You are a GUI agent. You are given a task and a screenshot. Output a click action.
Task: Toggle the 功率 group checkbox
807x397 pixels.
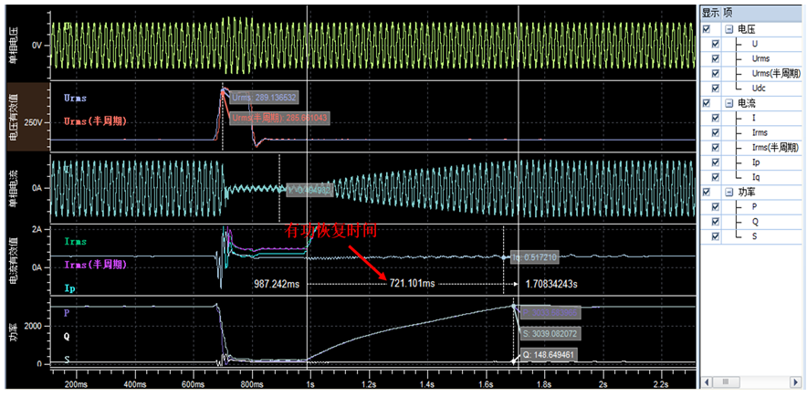coord(707,192)
